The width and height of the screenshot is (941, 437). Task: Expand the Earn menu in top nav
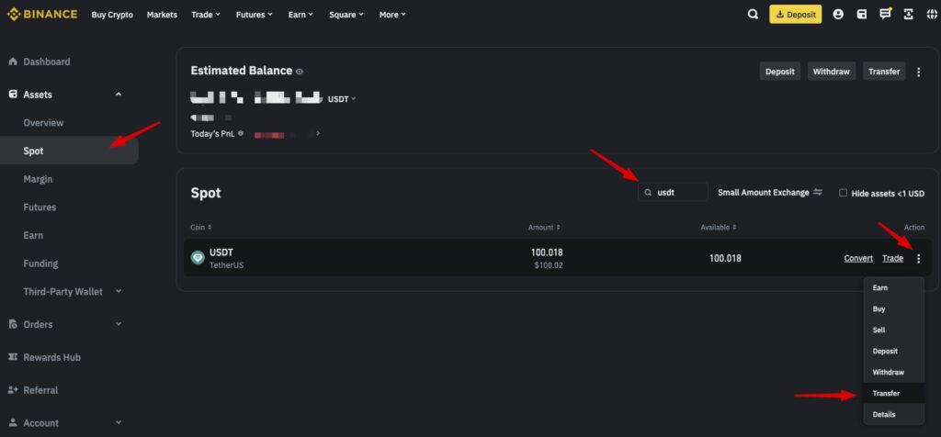300,15
